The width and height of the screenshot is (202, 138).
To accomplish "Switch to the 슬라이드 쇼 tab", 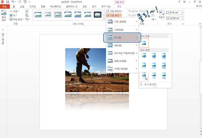I will coord(72,6).
